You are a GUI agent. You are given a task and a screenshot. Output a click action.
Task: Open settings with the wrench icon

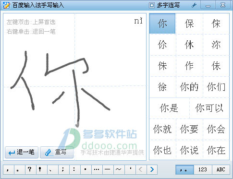(194, 5)
